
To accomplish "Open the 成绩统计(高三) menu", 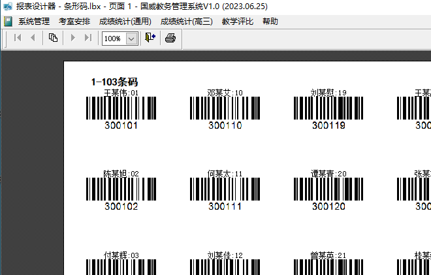I will coord(186,22).
